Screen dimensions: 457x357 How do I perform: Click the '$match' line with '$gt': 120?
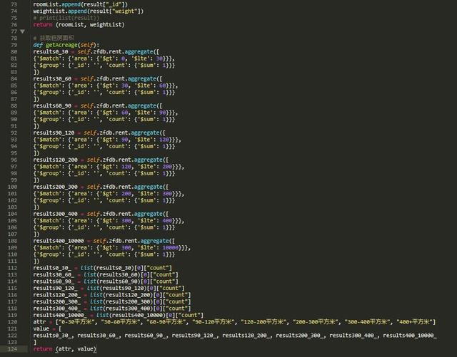(109, 167)
